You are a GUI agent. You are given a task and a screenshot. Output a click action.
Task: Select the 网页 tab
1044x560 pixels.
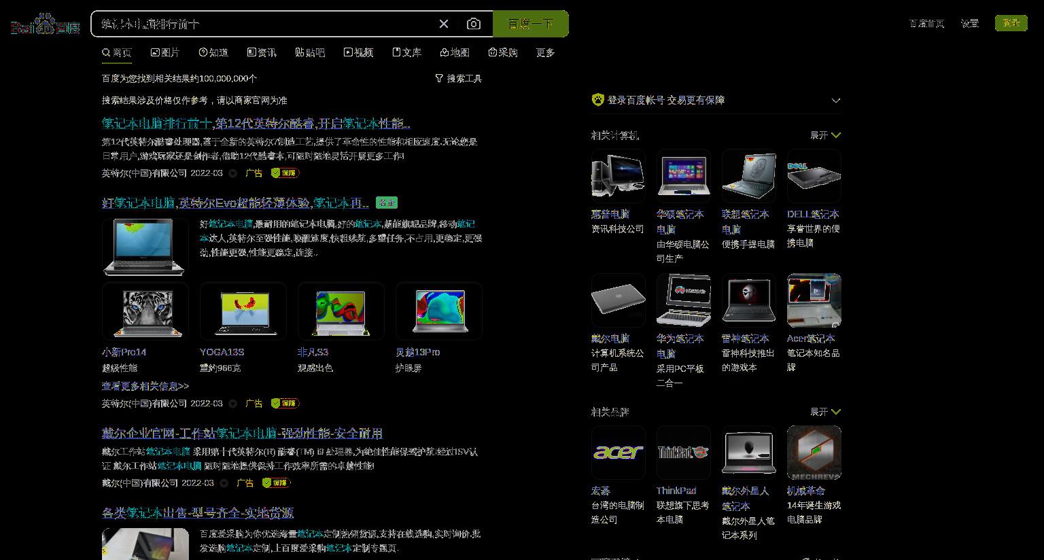coord(117,52)
